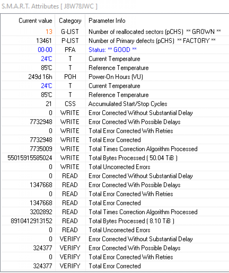Select the READ Total Uncorrected Errors row
229x273 pixels.
(x=119, y=230)
